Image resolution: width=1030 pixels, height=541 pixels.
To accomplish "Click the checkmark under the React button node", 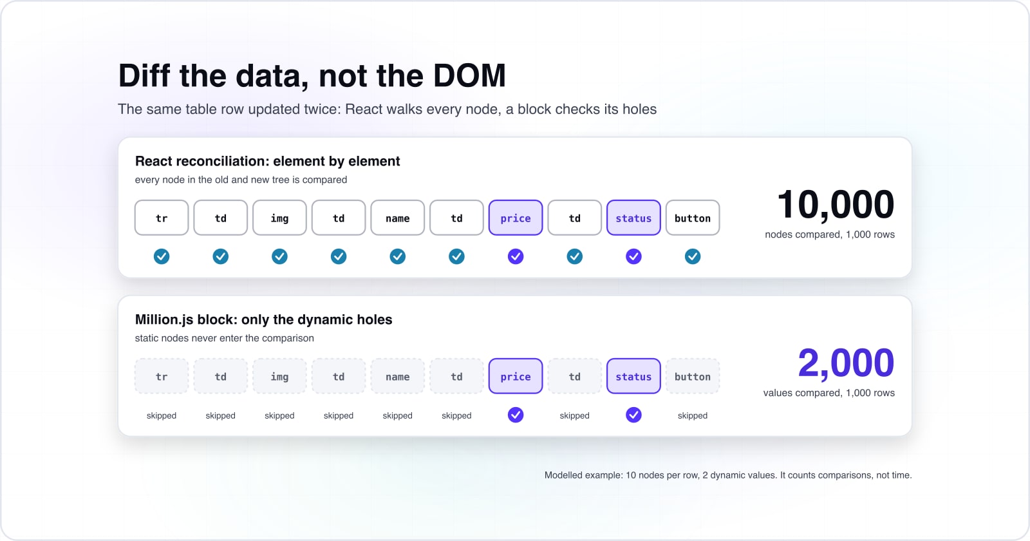I will click(x=693, y=256).
